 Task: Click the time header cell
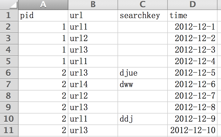pyautogui.click(x=192, y=15)
